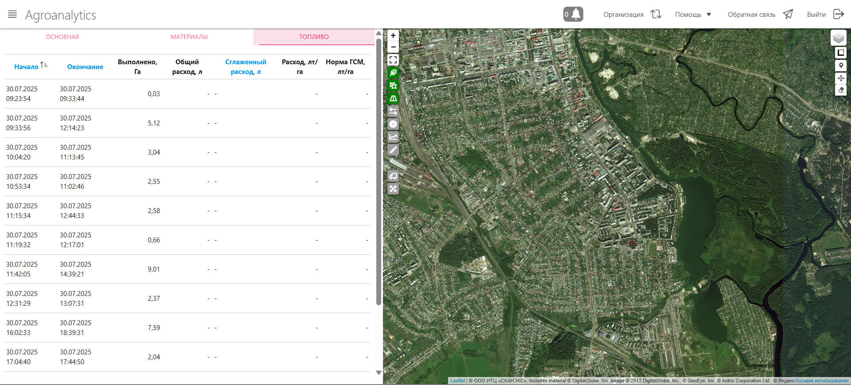
Task: Click the truck vehicle icon on the map
Action: point(393,176)
